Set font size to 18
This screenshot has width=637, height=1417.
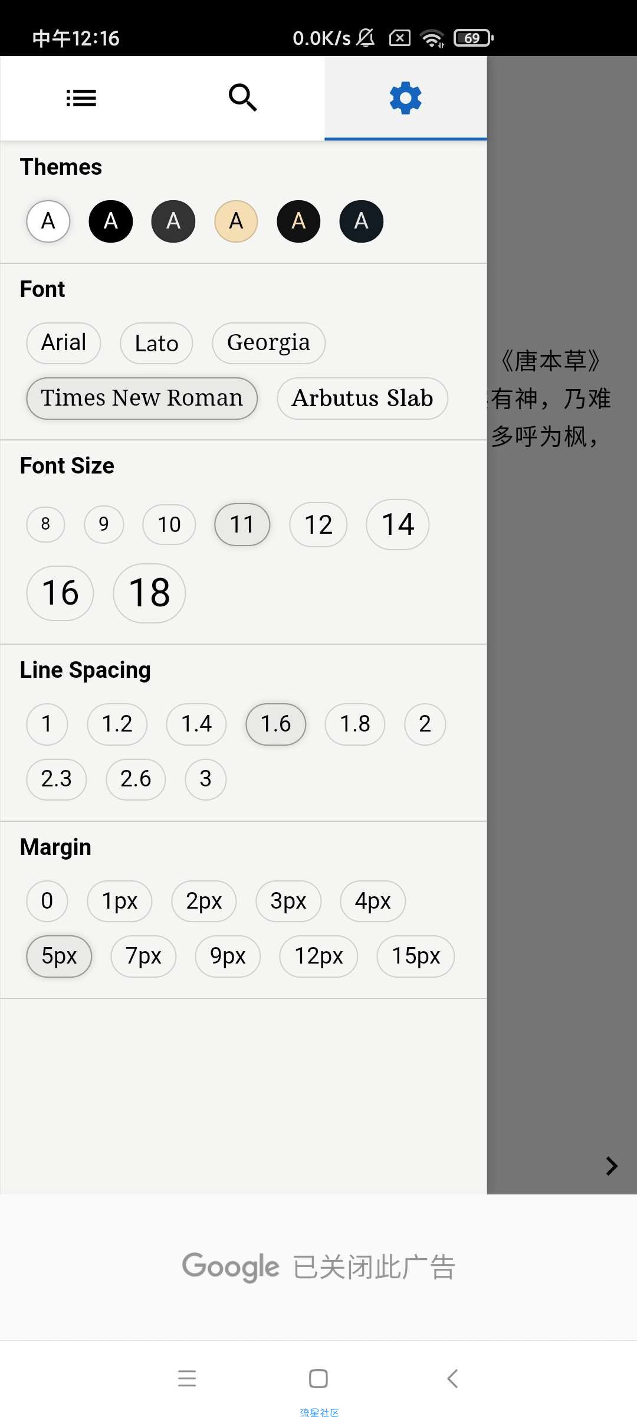[149, 593]
